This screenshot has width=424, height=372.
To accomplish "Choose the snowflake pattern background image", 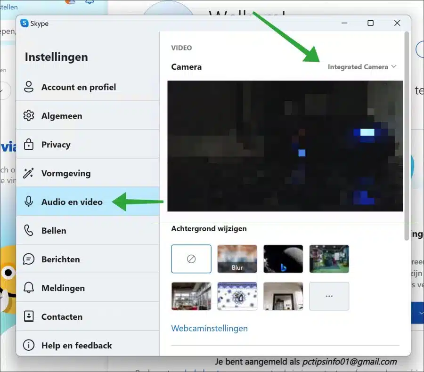I will pos(237,296).
